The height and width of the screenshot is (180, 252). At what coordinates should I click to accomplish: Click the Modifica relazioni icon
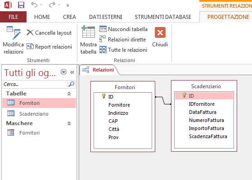(x=13, y=33)
